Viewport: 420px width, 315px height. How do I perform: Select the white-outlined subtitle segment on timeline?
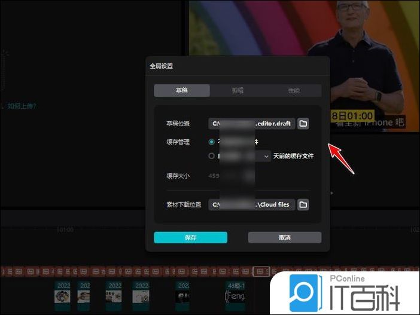point(261,271)
